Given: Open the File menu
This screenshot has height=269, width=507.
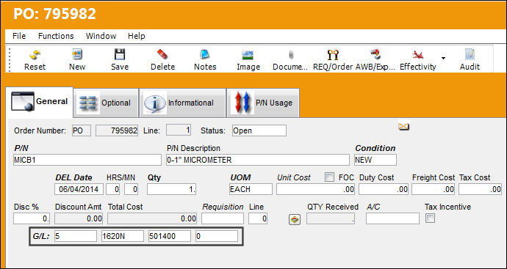Looking at the screenshot, I should point(19,36).
